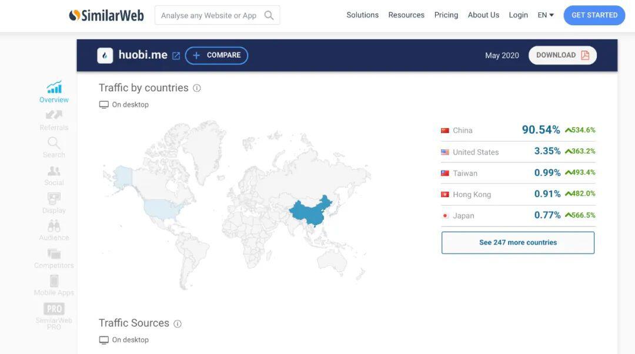Select the Japan country name
Screen dimensions: 635x354
463,216
